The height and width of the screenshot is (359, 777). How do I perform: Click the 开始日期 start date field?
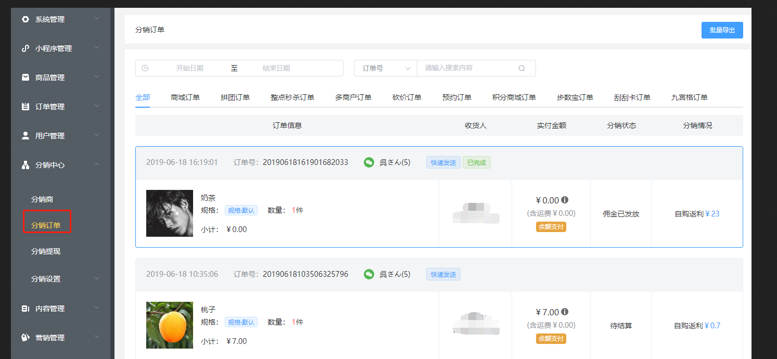tap(189, 68)
